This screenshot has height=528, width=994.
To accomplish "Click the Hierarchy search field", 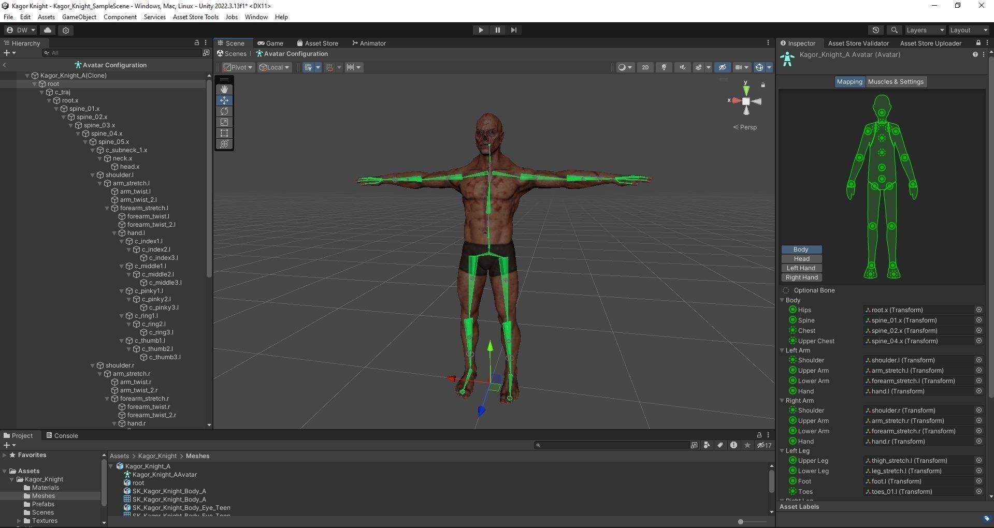I will [x=123, y=53].
